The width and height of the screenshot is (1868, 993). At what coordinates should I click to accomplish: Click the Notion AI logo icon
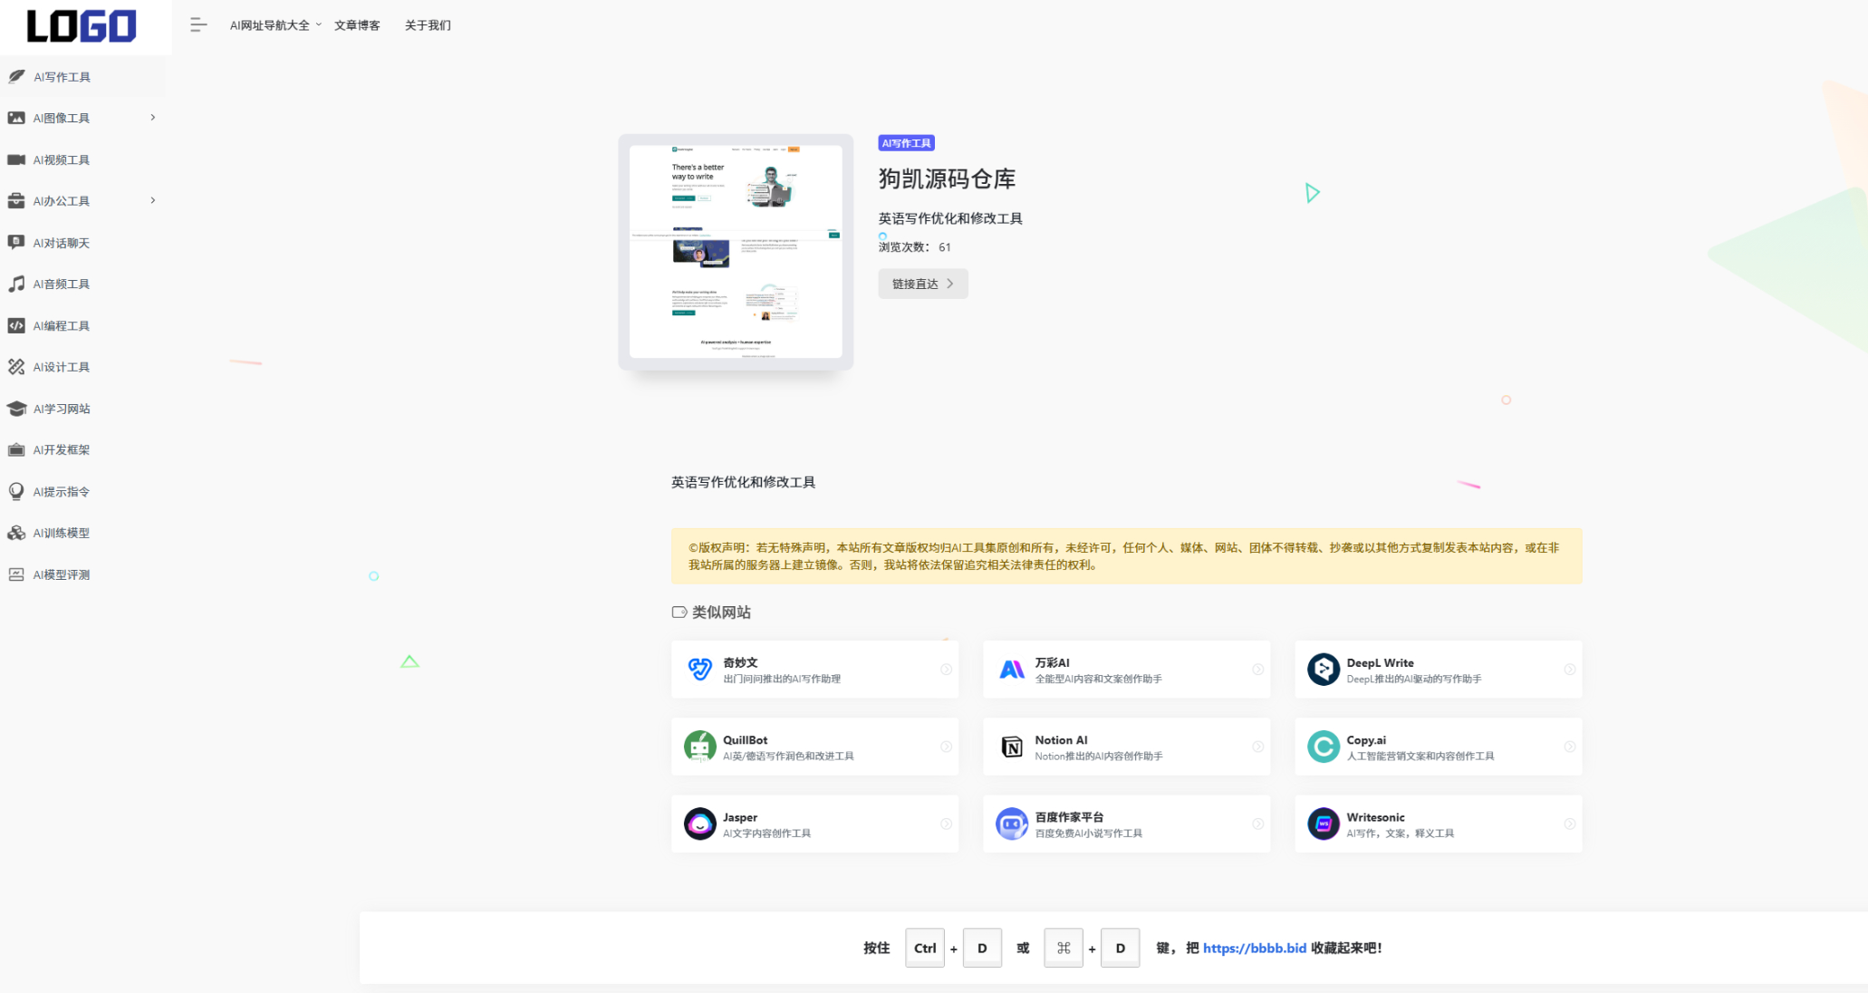click(1012, 747)
